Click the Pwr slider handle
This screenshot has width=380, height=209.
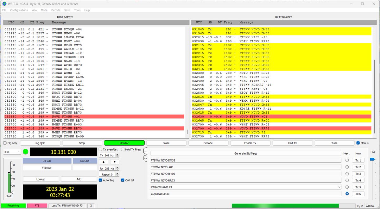tap(372, 159)
